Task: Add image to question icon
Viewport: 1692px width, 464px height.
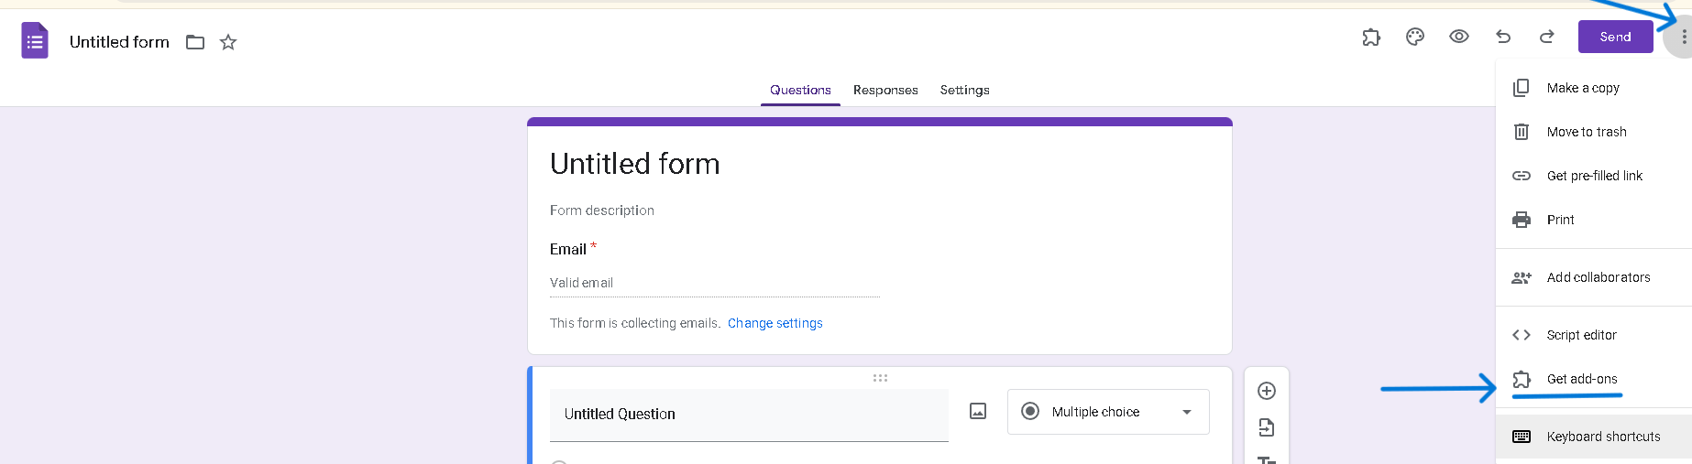Action: [x=978, y=412]
